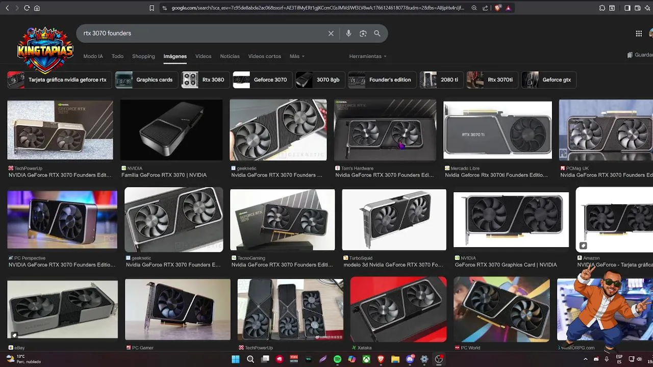Open Brave Shields lion icon in address bar
The image size is (653, 367).
click(x=498, y=8)
